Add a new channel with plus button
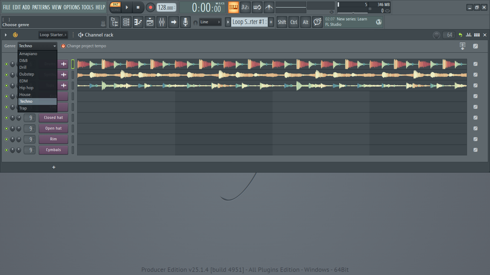490x275 pixels. (54, 167)
